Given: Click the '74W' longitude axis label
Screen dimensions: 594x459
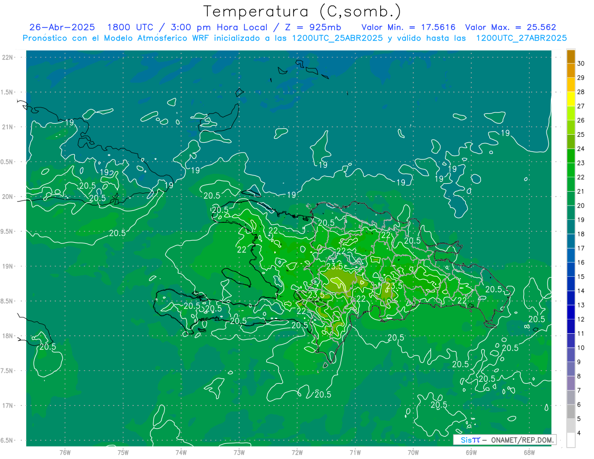Looking at the screenshot, I should pos(181,453).
